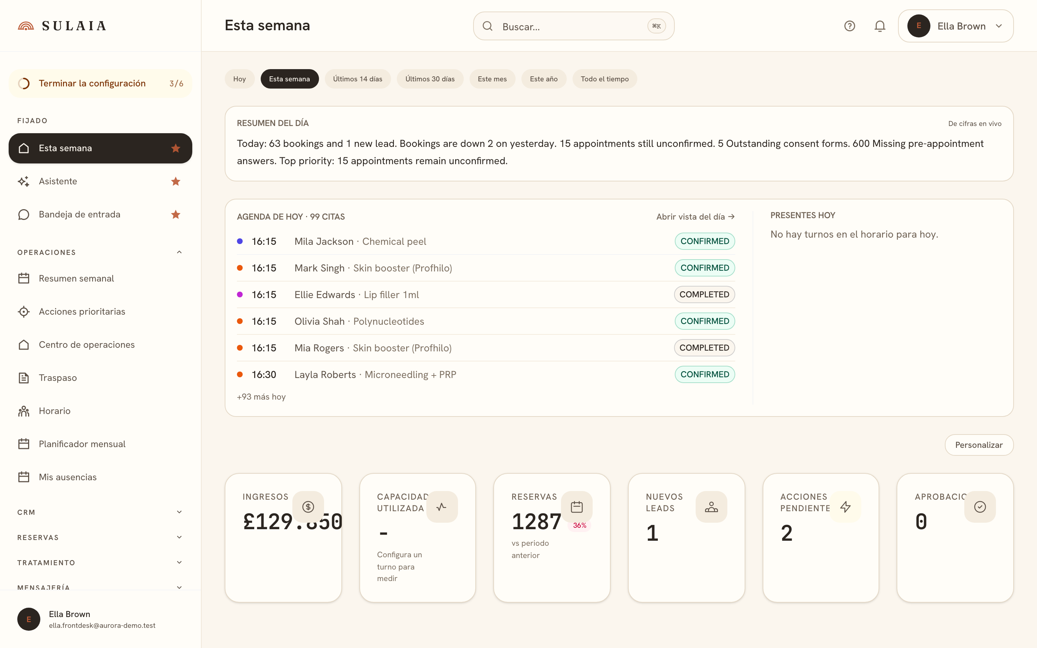Unpin Asistente using its star
Screen dimensions: 1037x648
[x=176, y=181]
